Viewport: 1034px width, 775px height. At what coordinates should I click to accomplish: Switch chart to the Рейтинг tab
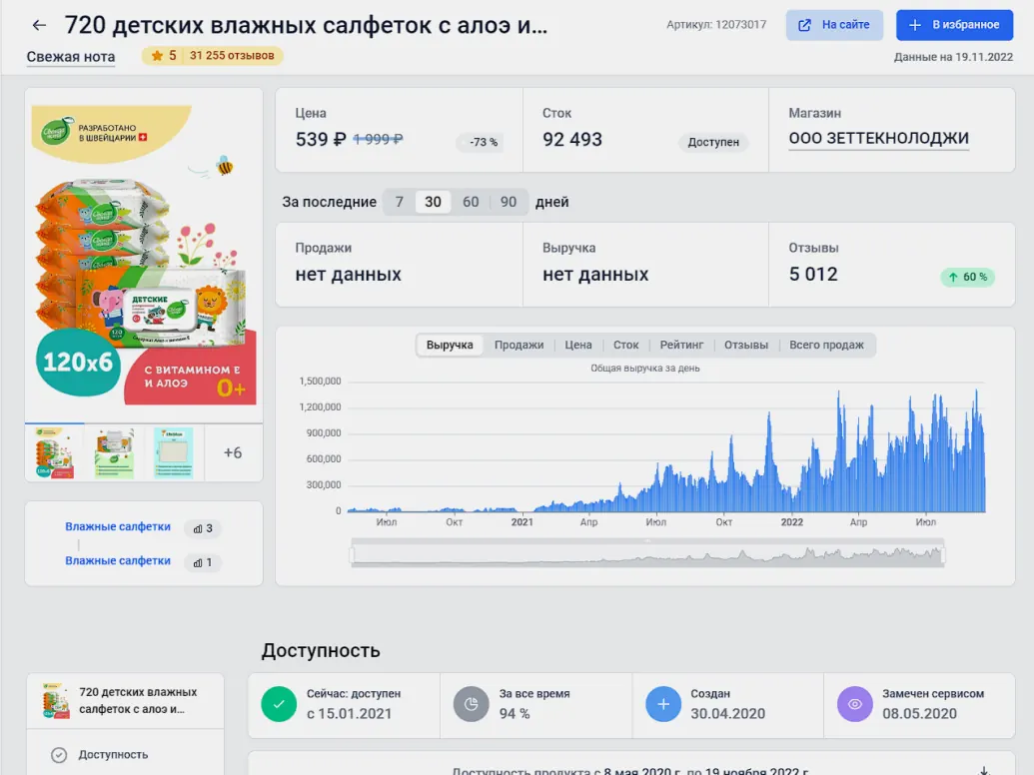682,345
